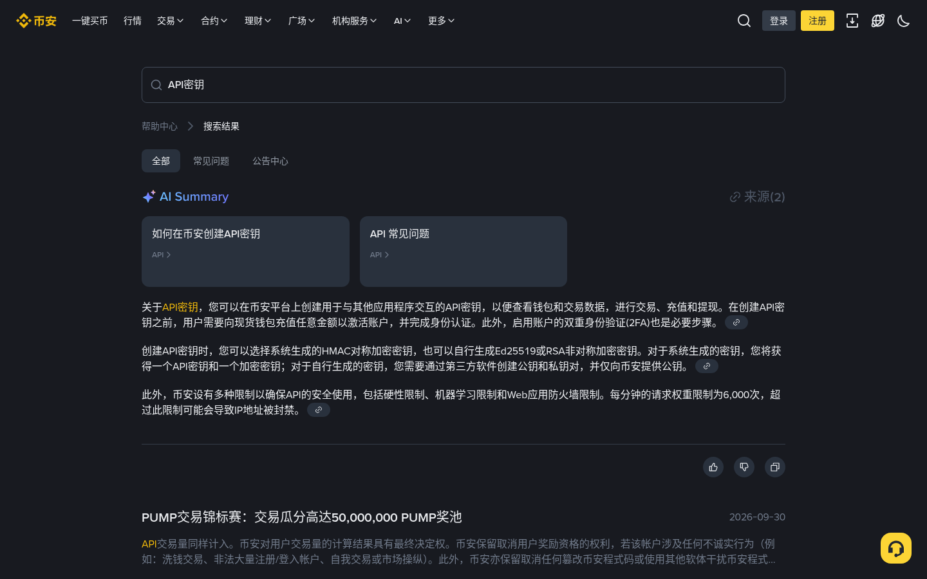Click the date 2026-09-30

(x=757, y=517)
